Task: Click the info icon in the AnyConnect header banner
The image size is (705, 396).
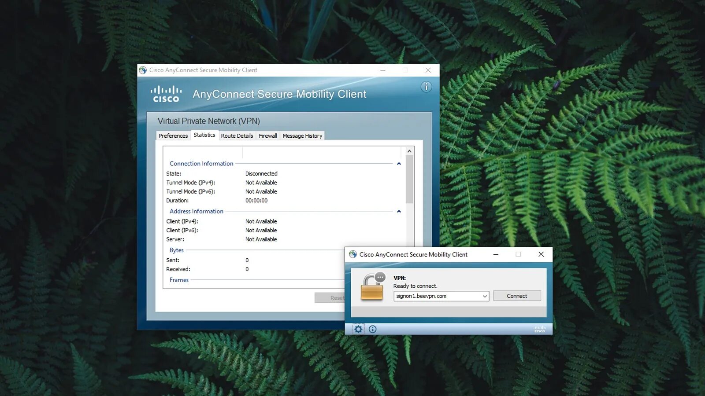Action: [426, 87]
